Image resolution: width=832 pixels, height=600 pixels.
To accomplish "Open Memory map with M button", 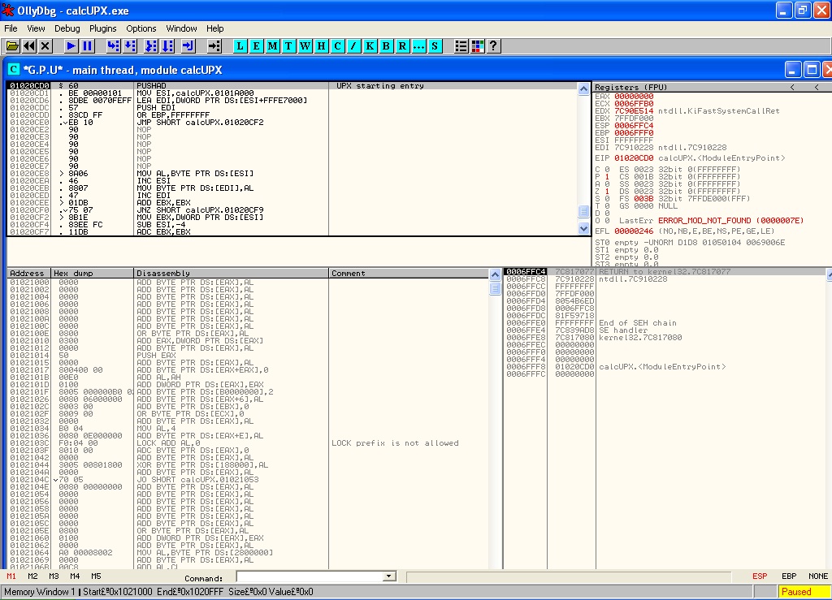I will [x=272, y=46].
